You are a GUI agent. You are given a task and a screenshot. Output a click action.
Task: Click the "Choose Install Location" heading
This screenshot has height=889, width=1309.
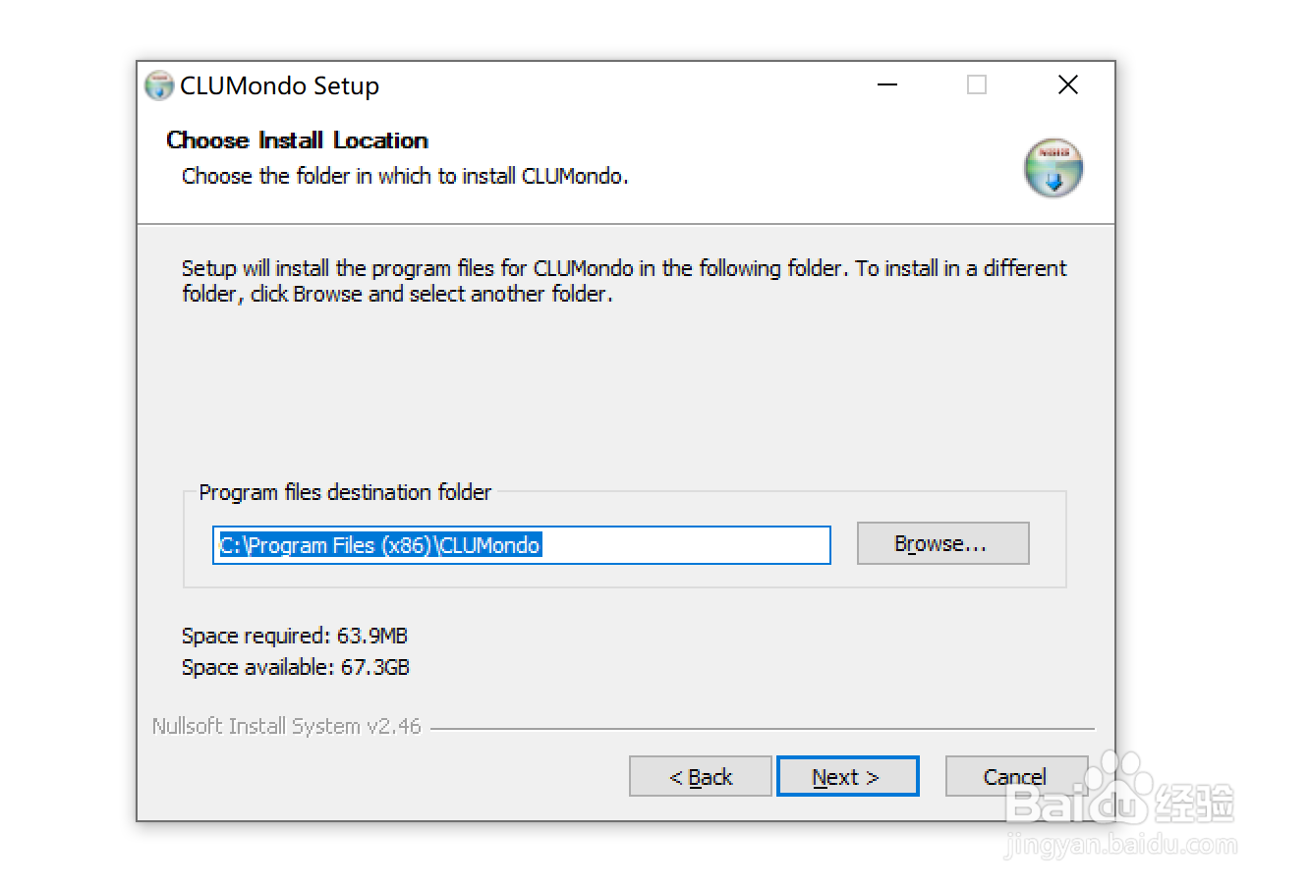tap(297, 140)
